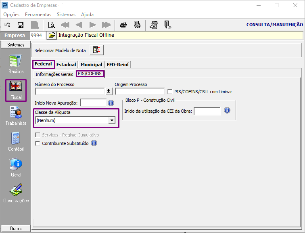Go to last record arrow icon

pyautogui.click(x=106, y=25)
